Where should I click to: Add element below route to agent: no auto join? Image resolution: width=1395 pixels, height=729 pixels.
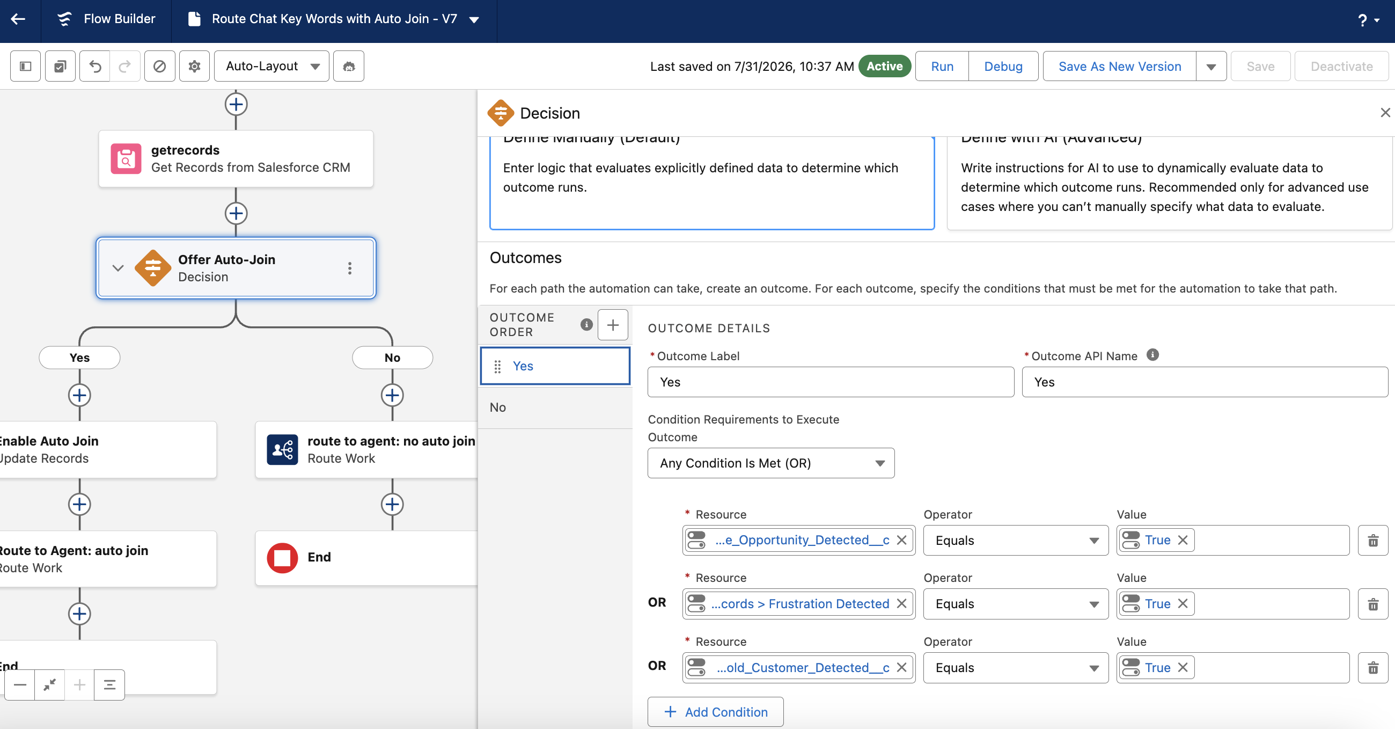point(393,504)
